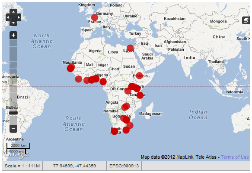The image size is (252, 173).
Task: Pan the map right with arrow
Action: pos(19,17)
